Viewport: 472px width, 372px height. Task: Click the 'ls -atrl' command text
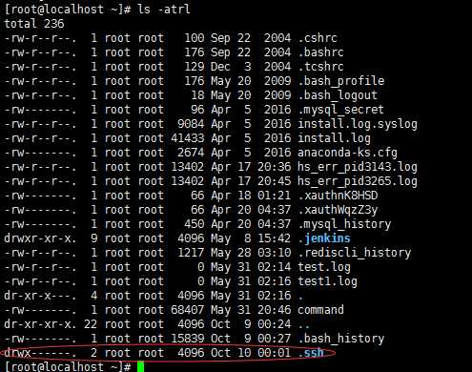[164, 10]
